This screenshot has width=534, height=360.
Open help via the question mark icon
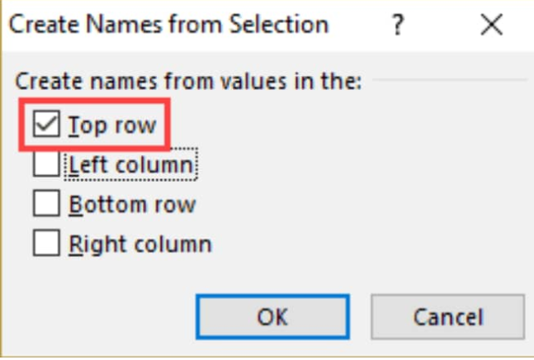[398, 25]
